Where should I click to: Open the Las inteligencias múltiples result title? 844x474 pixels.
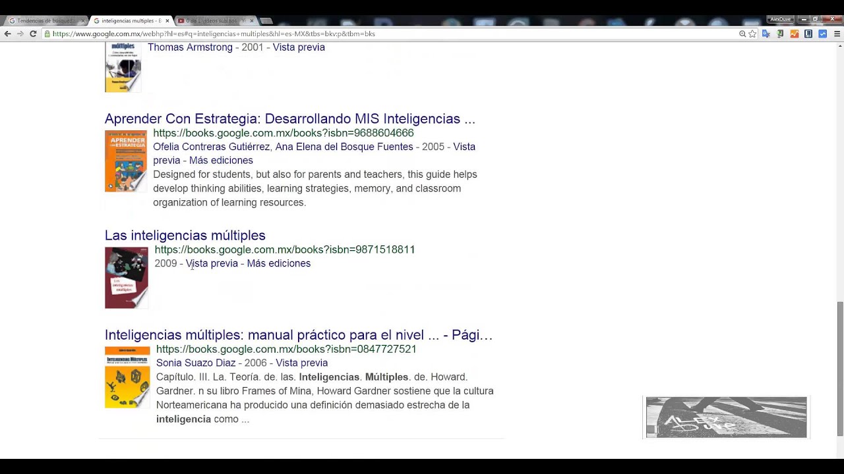click(x=185, y=235)
